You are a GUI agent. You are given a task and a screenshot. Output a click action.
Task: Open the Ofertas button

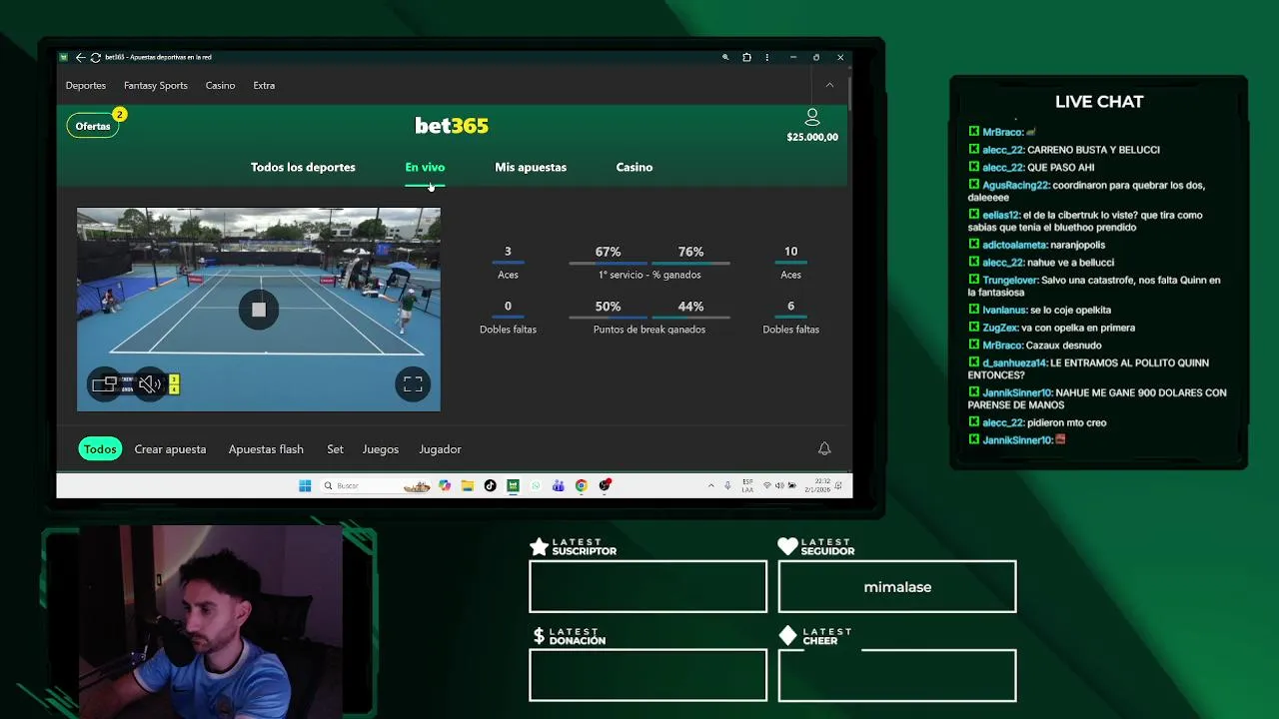tap(93, 126)
